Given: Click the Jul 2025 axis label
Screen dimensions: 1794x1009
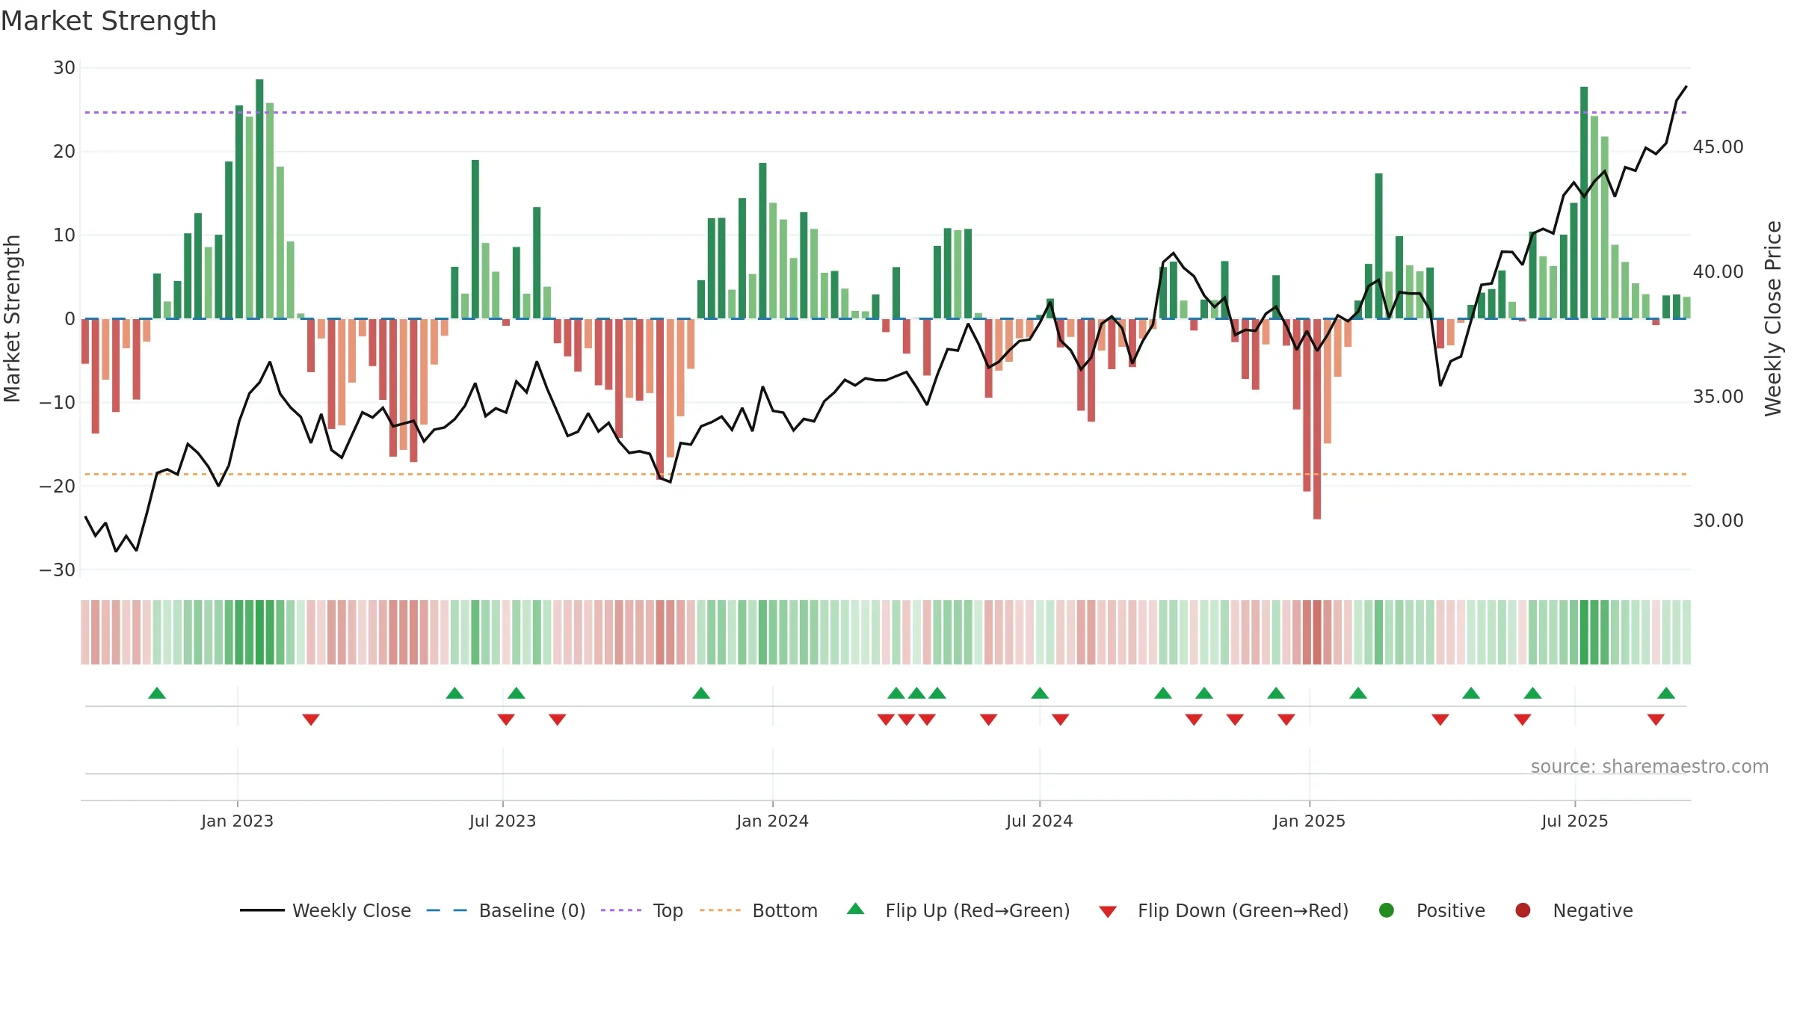Looking at the screenshot, I should click(1574, 821).
